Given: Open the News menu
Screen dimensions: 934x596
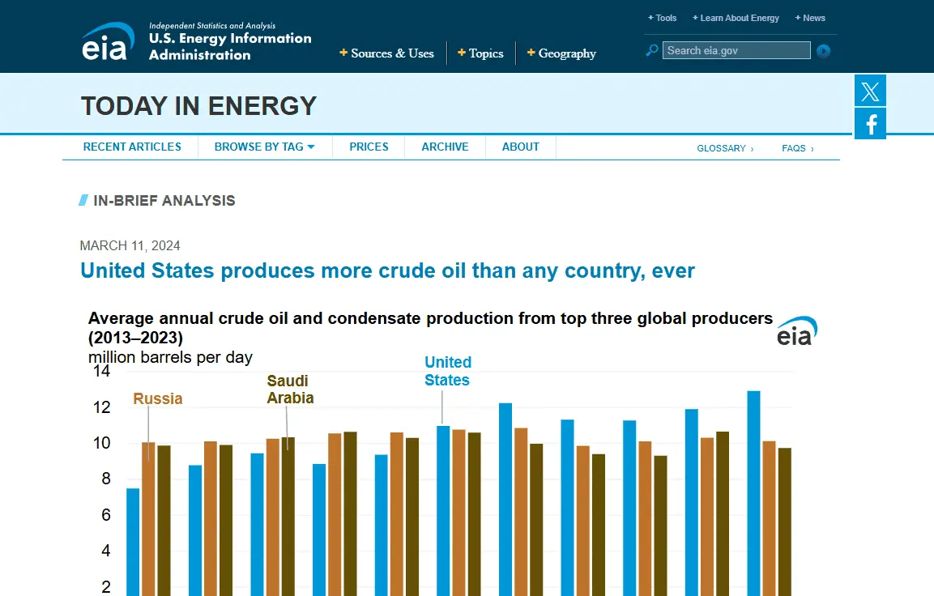Looking at the screenshot, I should 811,18.
